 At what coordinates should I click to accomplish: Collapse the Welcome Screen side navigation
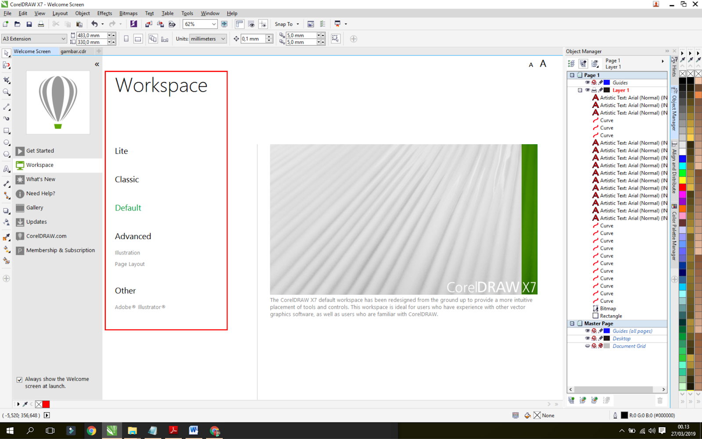coord(97,64)
